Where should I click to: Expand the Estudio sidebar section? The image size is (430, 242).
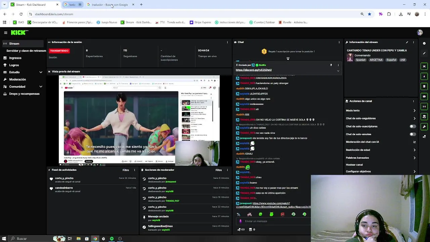click(41, 72)
